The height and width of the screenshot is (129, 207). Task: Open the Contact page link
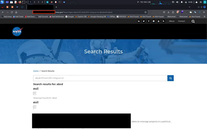click(181, 21)
